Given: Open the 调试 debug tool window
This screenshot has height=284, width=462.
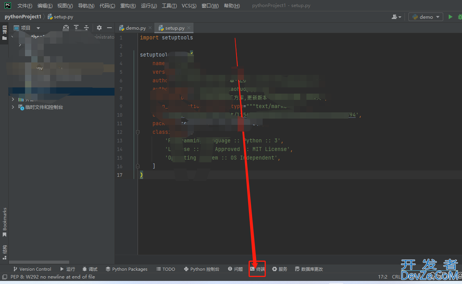Looking at the screenshot, I should (x=90, y=269).
